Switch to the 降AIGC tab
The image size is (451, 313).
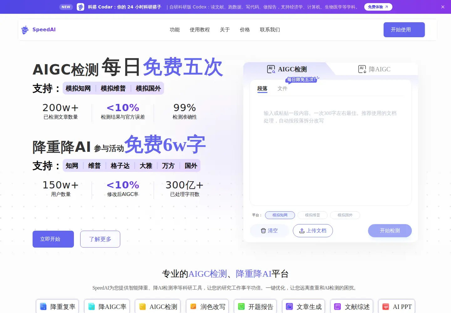click(x=374, y=69)
